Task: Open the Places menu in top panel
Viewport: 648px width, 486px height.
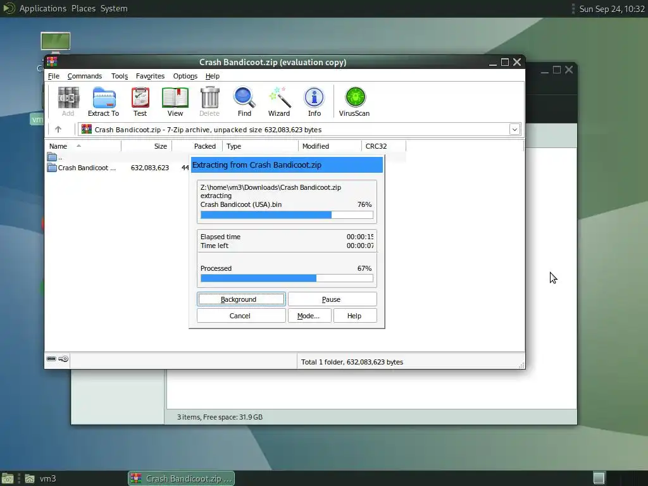Action: click(x=84, y=9)
